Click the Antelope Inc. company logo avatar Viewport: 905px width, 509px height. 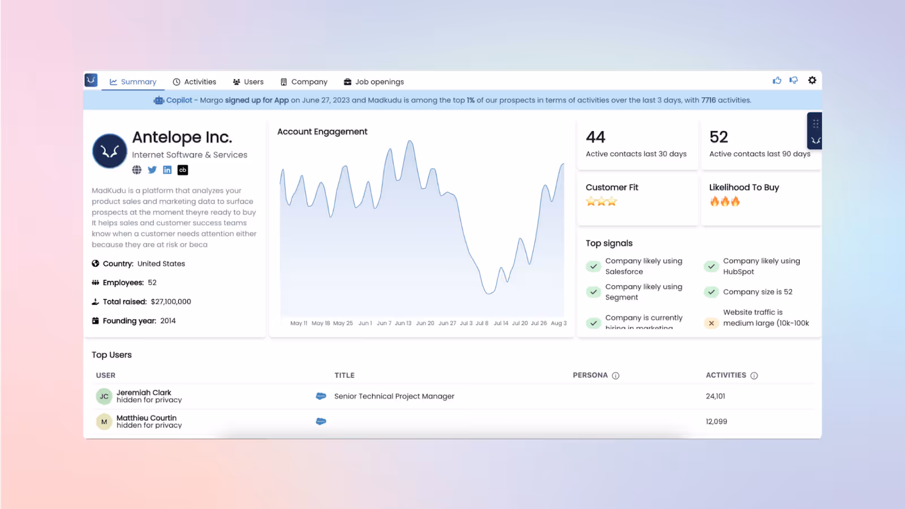tap(110, 151)
